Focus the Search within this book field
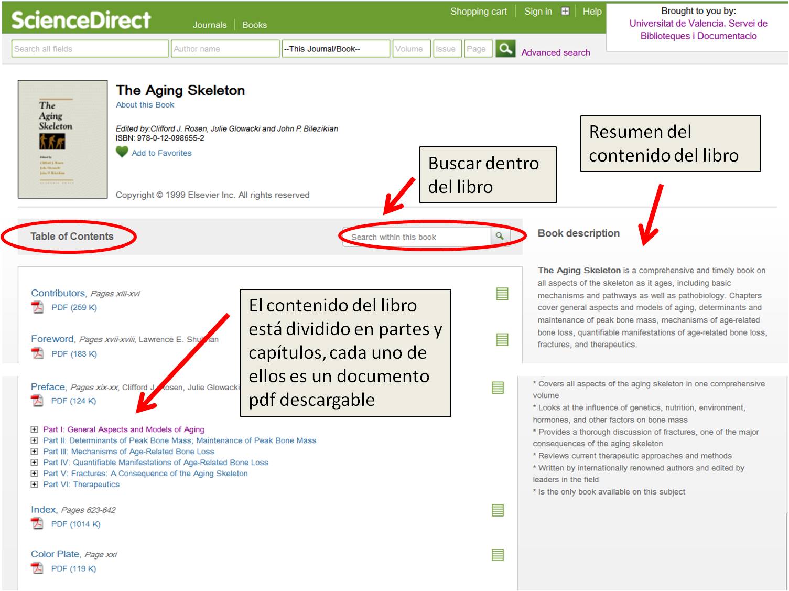 (417, 237)
